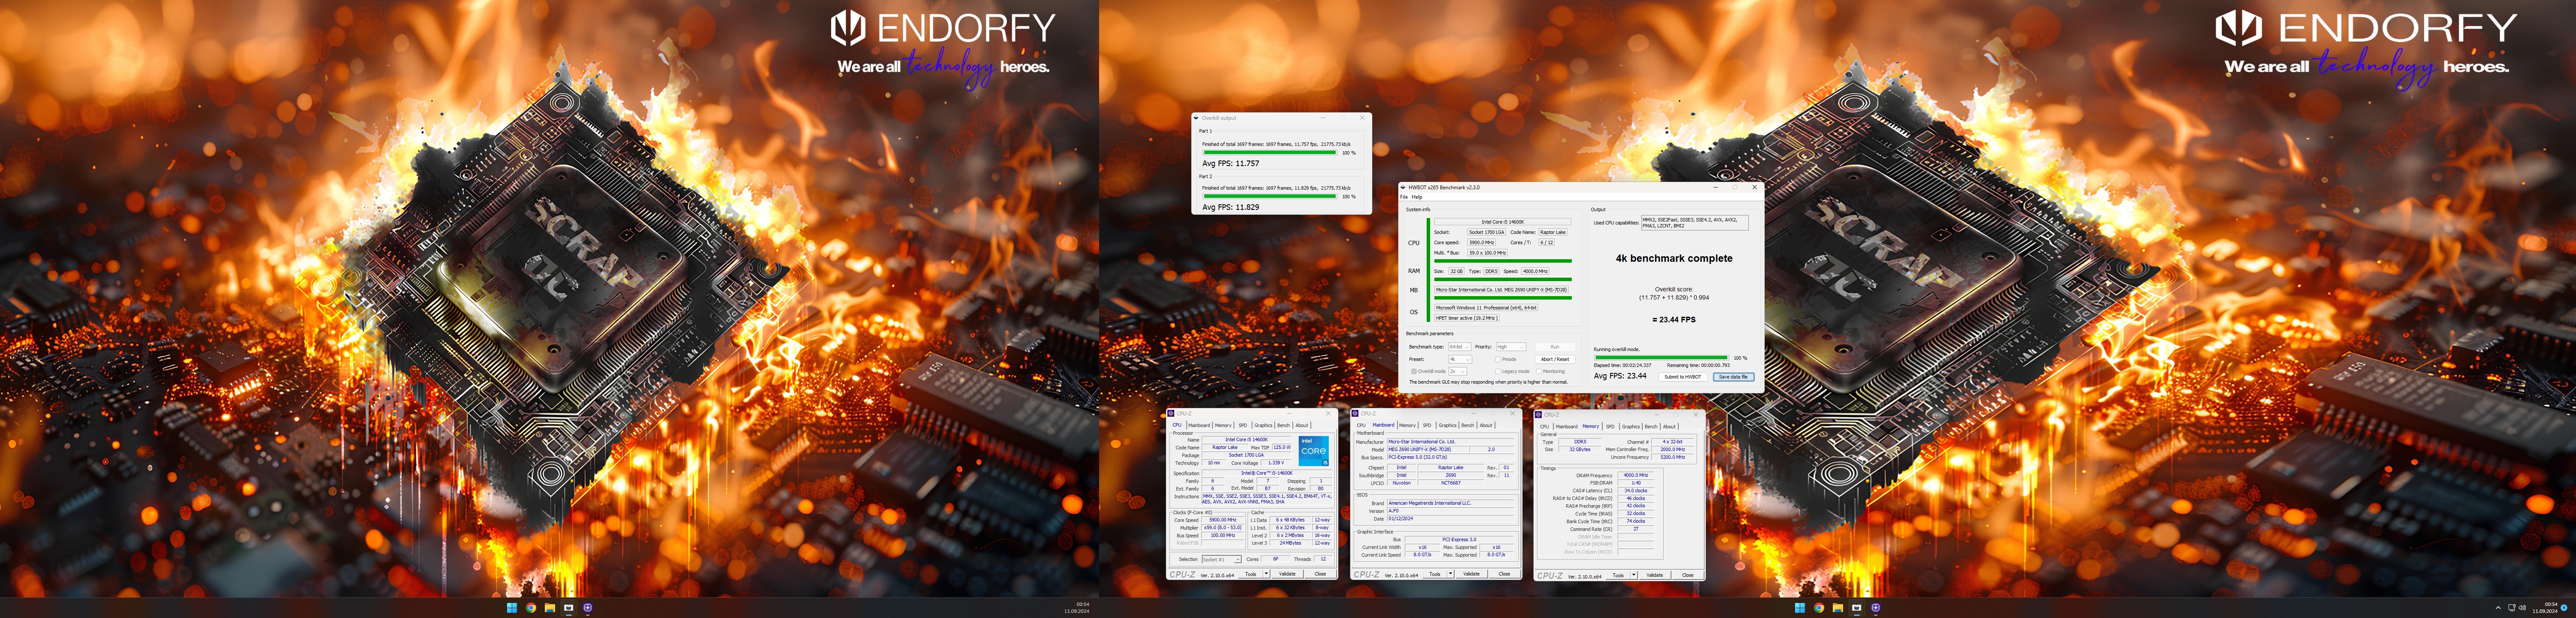The width and height of the screenshot is (2576, 618).
Task: Click Close button in CPU-Z Memory window
Action: coord(1688,575)
